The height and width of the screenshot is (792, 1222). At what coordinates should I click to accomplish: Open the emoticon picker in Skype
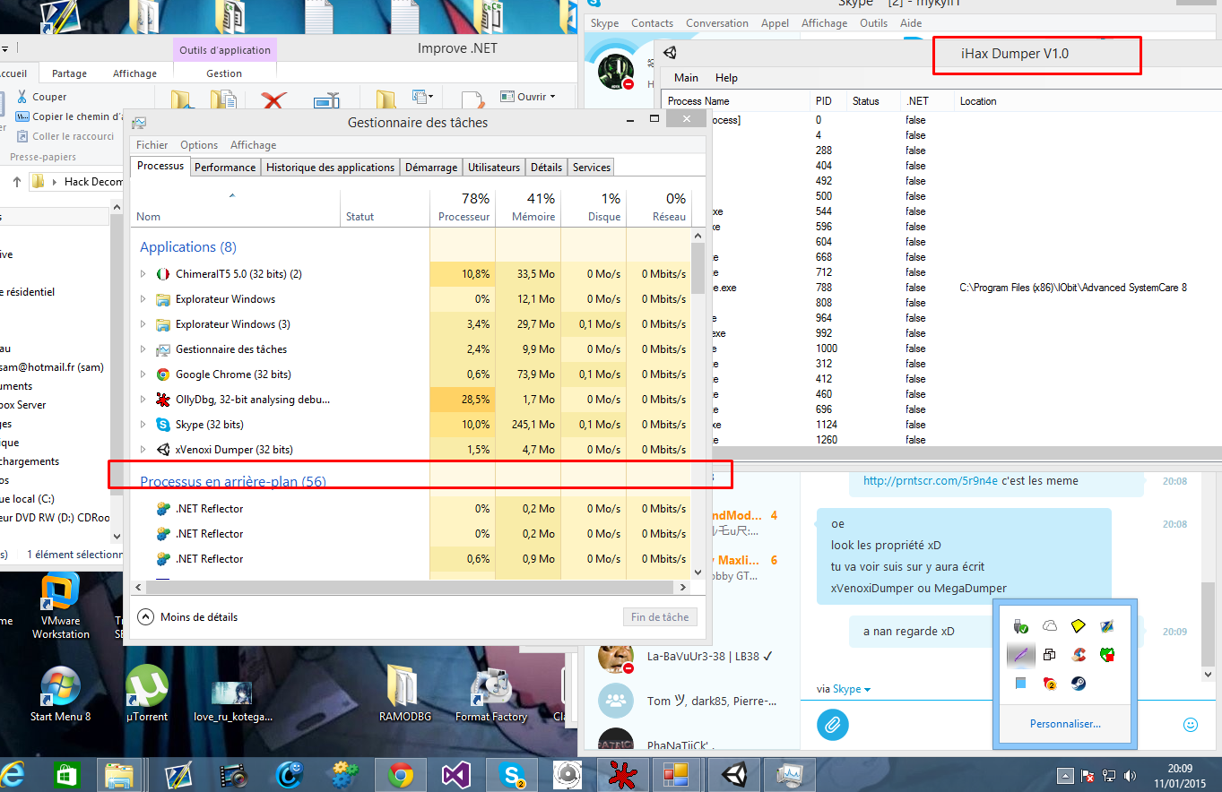(x=1191, y=724)
